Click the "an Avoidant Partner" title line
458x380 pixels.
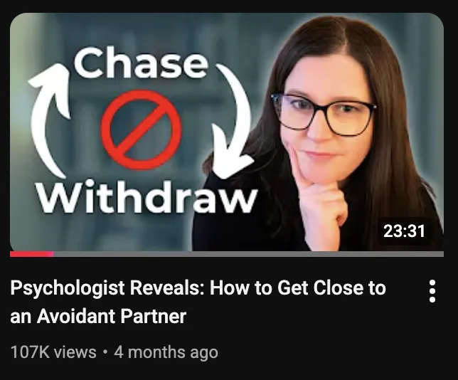(98, 316)
